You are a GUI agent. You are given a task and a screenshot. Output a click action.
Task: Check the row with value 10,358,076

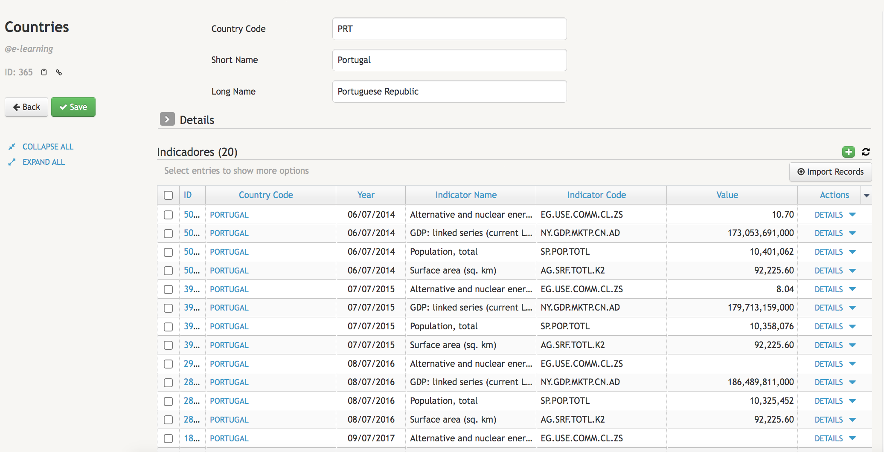coord(168,327)
